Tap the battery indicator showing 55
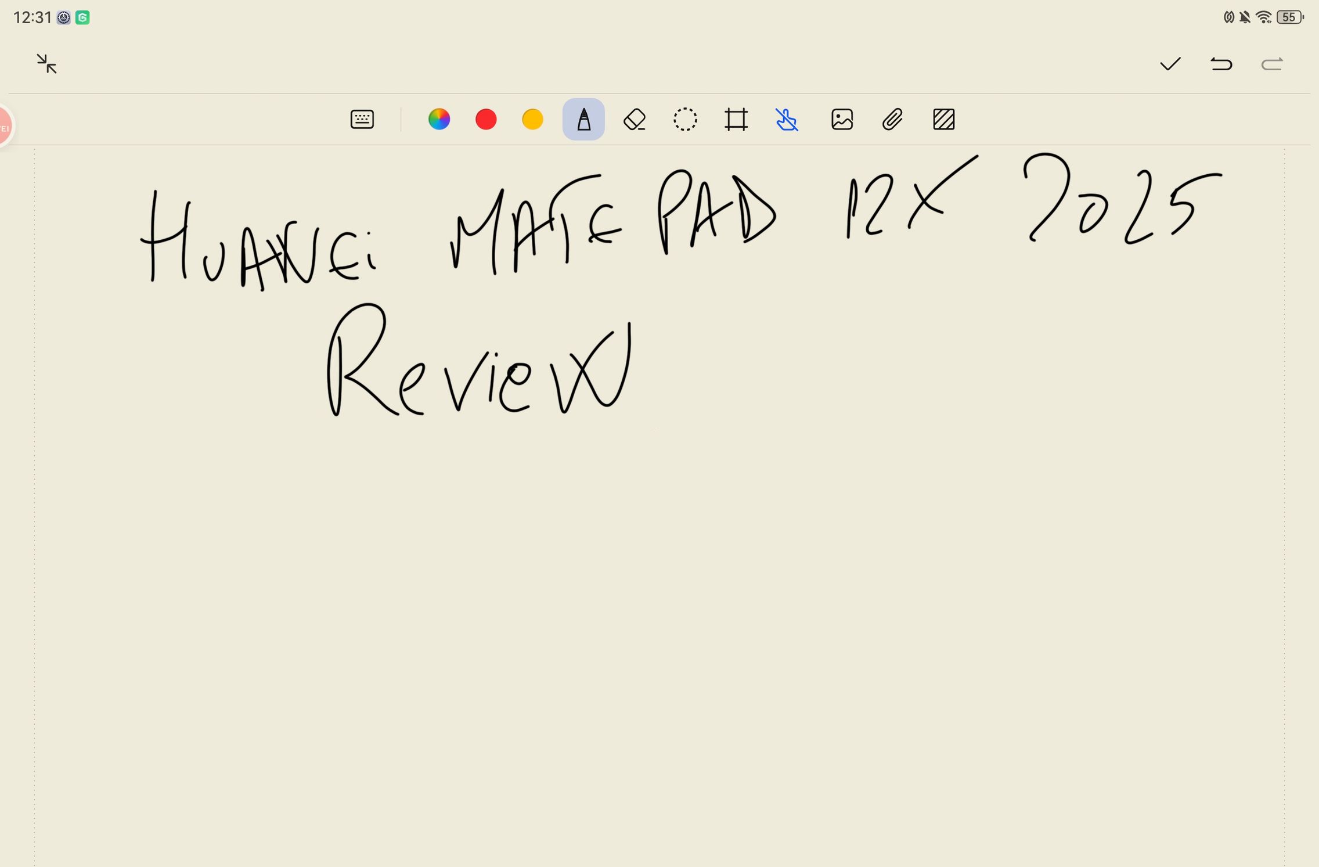This screenshot has height=867, width=1319. point(1289,17)
